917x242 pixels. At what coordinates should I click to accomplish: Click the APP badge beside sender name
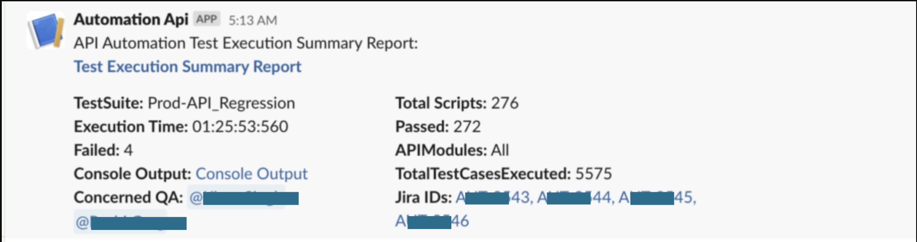(x=206, y=19)
